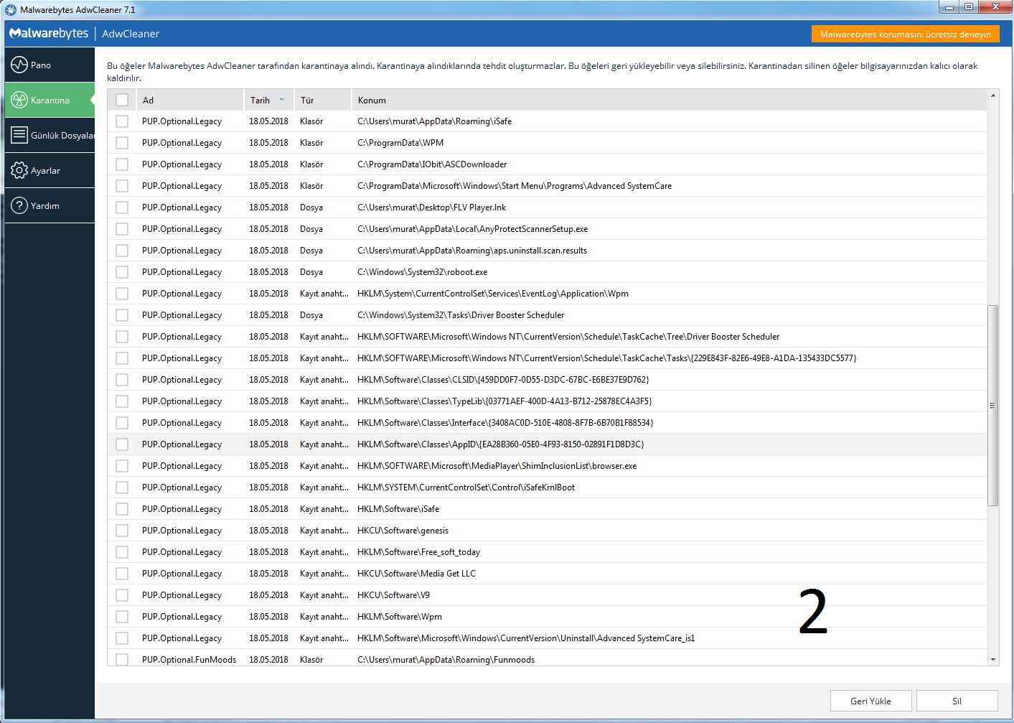
Task: Tick checkbox for IObit\ASCDownloader entry
Action: point(122,164)
